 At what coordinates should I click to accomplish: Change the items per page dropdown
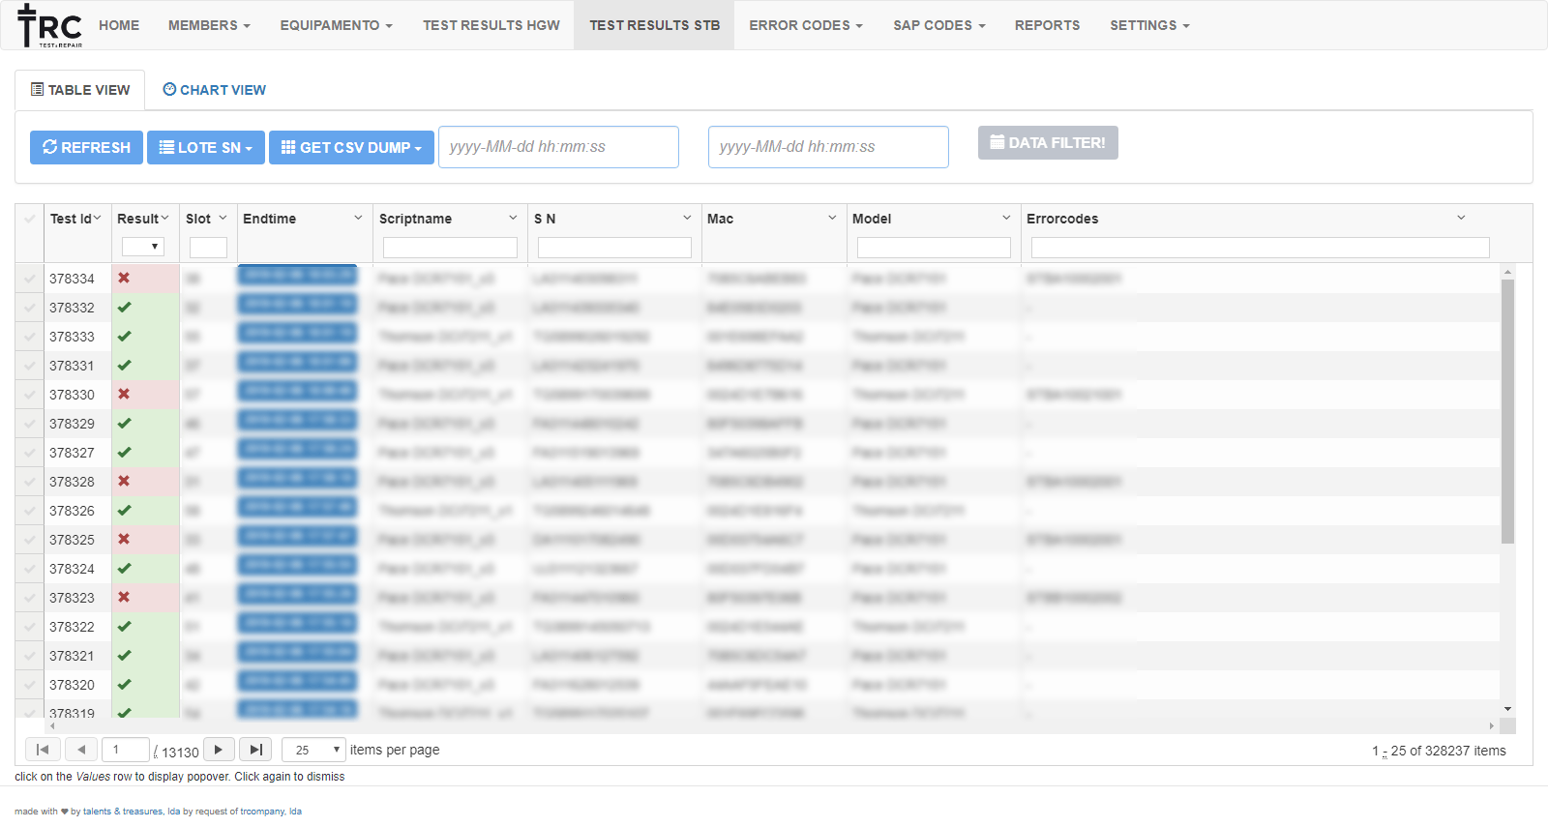click(x=313, y=750)
